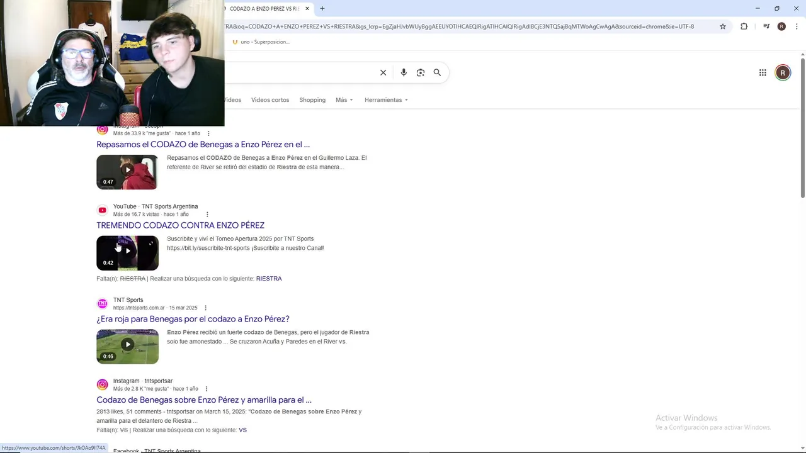Open more options for tntsports.com.ar result

point(205,308)
